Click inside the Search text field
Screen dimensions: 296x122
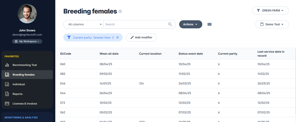coord(135,24)
